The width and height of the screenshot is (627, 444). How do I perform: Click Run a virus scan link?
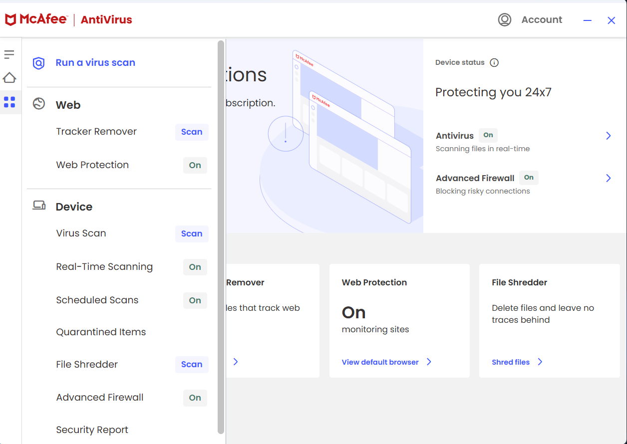(x=95, y=63)
